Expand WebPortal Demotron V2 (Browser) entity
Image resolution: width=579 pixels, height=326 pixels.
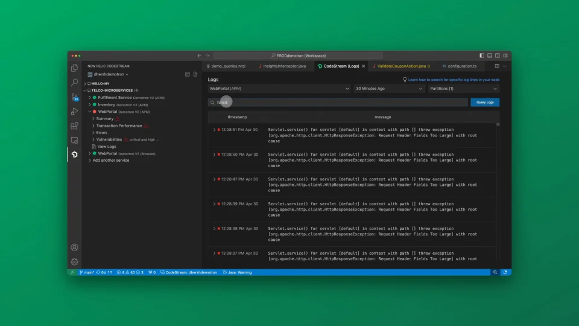(x=90, y=153)
